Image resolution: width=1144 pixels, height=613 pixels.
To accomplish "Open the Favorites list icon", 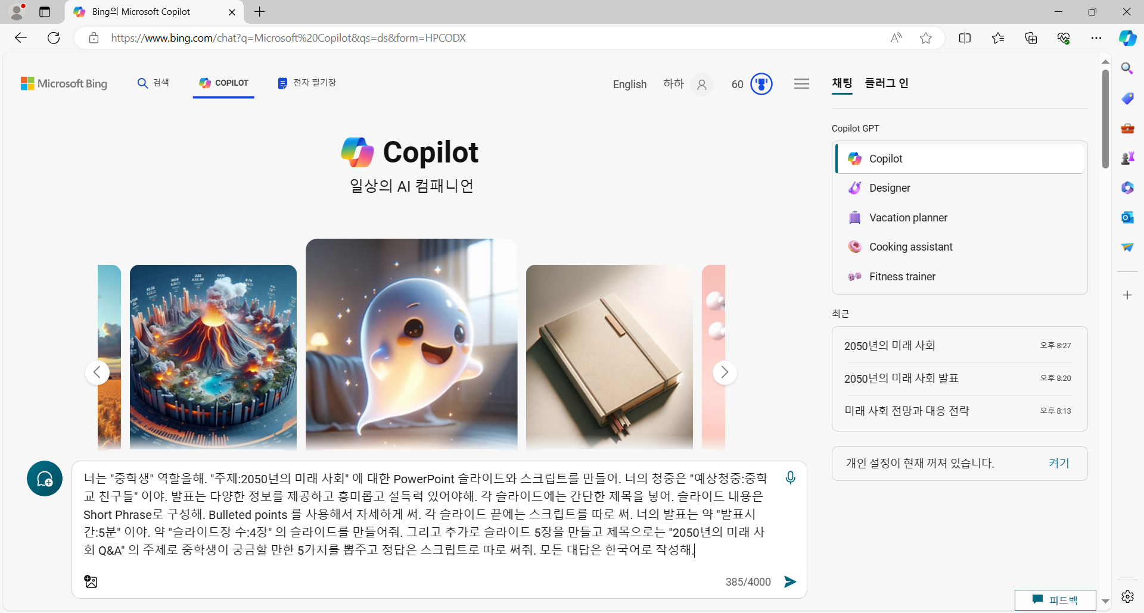I will 998,38.
